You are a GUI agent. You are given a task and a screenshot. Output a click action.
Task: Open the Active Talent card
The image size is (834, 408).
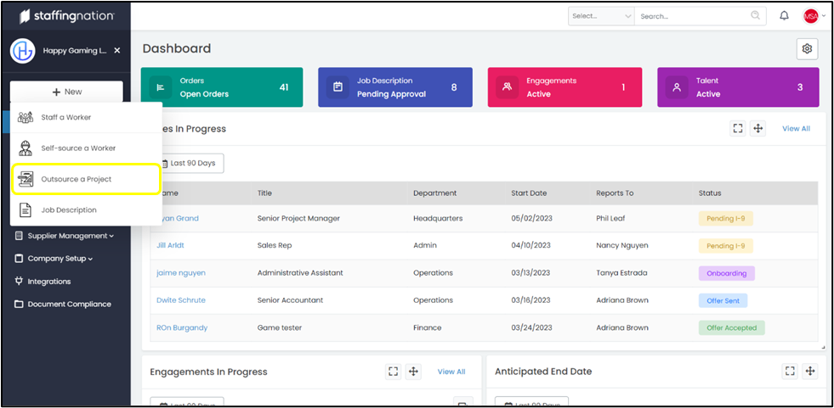coord(738,87)
